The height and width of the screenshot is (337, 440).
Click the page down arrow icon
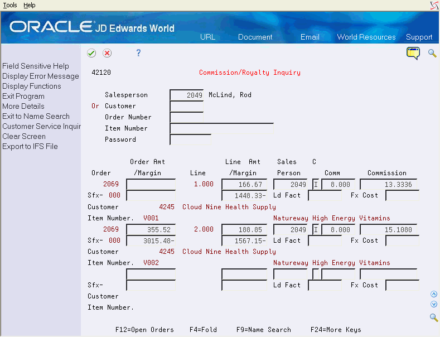pos(434,304)
